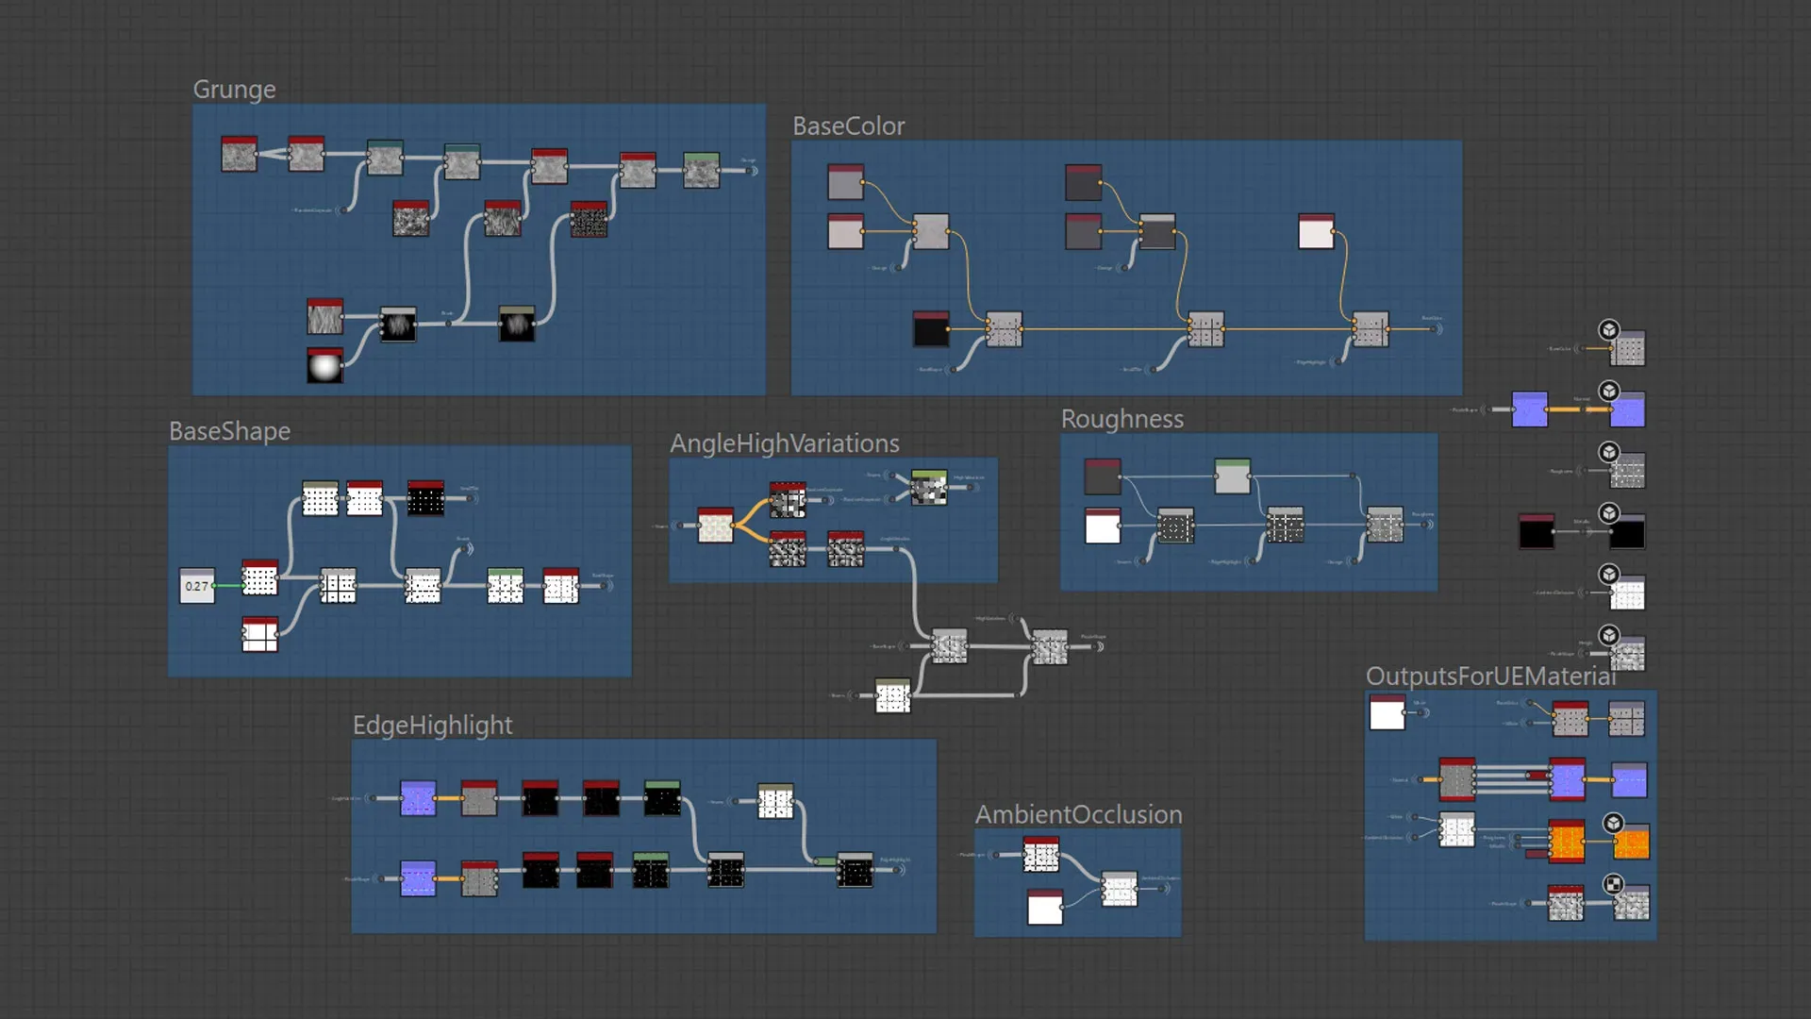The width and height of the screenshot is (1811, 1019).
Task: Select the black uniform color node in BaseColor
Action: pyautogui.click(x=931, y=330)
